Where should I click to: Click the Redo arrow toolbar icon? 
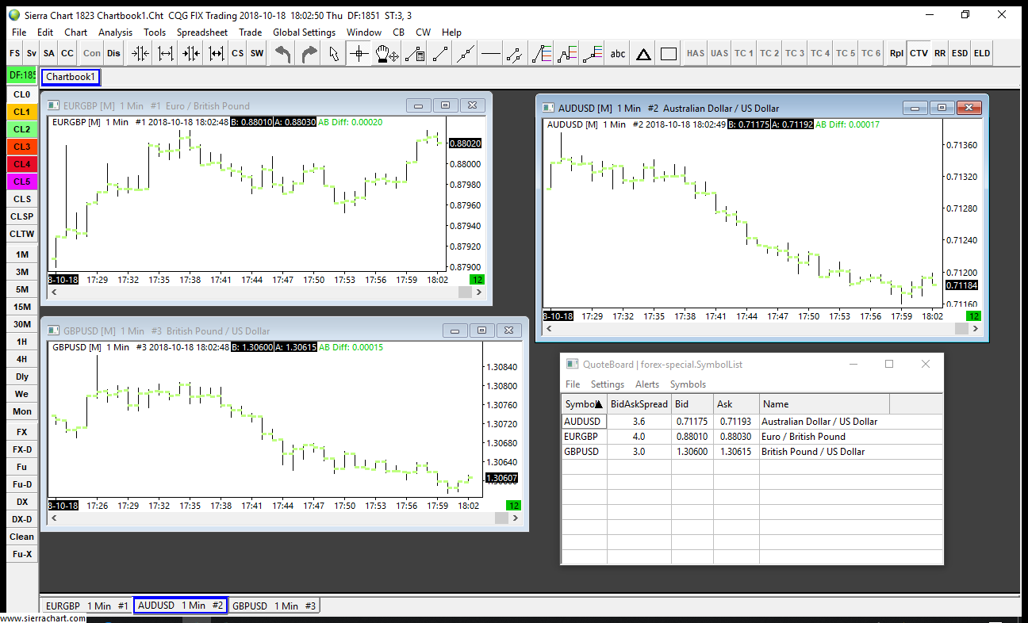[309, 54]
